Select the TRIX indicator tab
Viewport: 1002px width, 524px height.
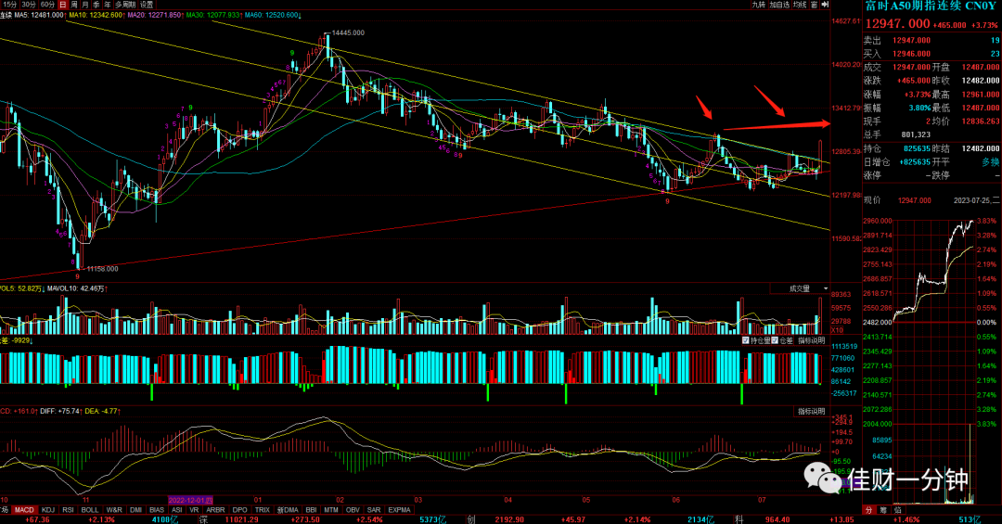click(x=262, y=510)
